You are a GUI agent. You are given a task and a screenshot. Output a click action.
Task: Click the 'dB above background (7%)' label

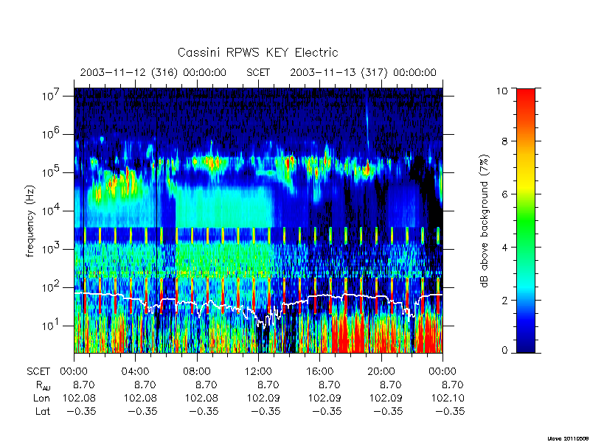pyautogui.click(x=485, y=222)
